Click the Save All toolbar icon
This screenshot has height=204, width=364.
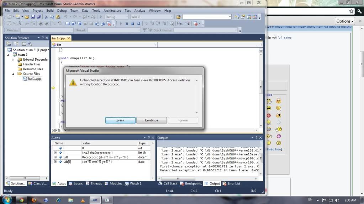tap(38, 17)
